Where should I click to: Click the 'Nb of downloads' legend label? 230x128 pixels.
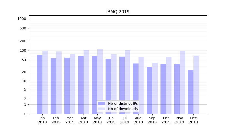[x=123, y=109]
